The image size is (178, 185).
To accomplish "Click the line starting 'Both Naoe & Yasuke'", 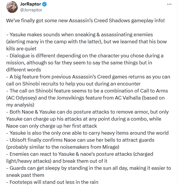I will pyautogui.click(x=87, y=112).
